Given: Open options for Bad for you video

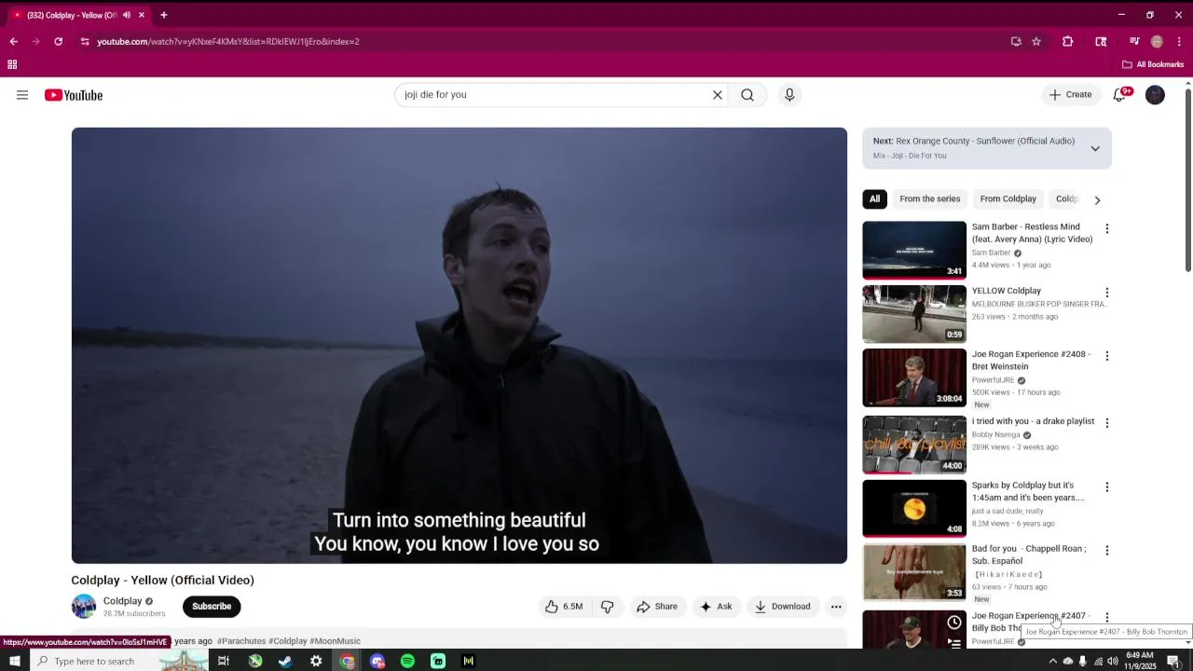Looking at the screenshot, I should tap(1107, 551).
